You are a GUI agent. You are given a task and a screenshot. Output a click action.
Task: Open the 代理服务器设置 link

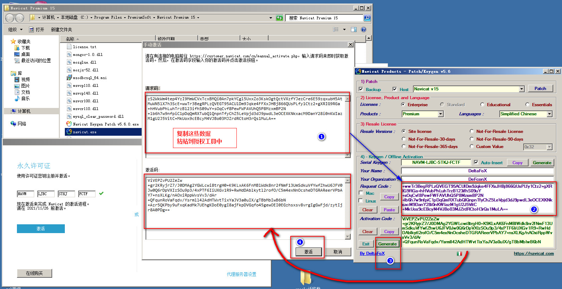[x=241, y=274]
